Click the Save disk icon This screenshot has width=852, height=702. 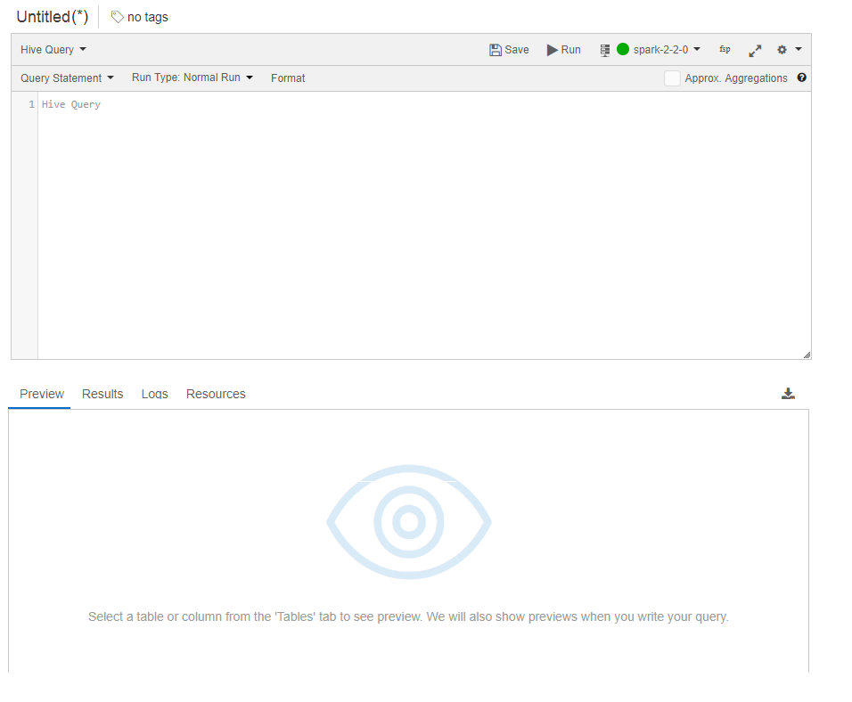click(x=495, y=50)
